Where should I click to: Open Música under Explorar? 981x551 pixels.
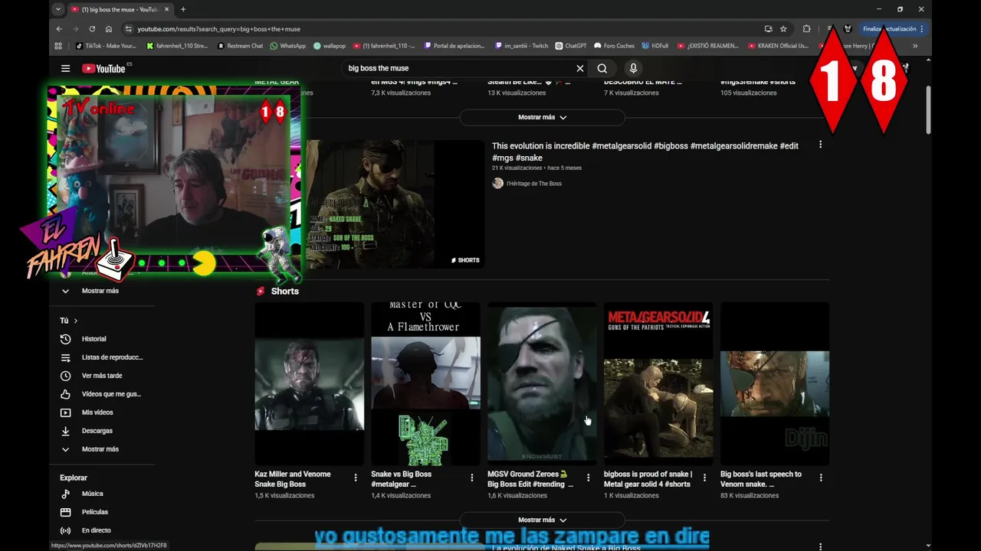pyautogui.click(x=92, y=494)
